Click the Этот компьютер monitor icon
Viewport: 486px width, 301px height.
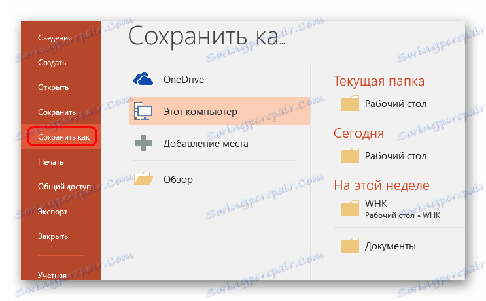point(143,111)
